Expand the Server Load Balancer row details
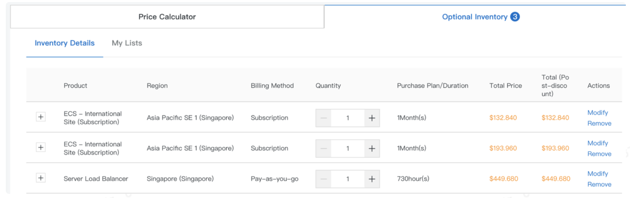The height and width of the screenshot is (198, 630). pos(41,178)
